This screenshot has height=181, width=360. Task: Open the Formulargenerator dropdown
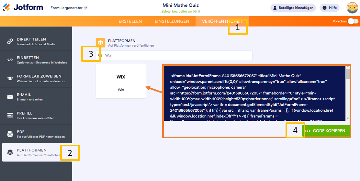pyautogui.click(x=69, y=8)
